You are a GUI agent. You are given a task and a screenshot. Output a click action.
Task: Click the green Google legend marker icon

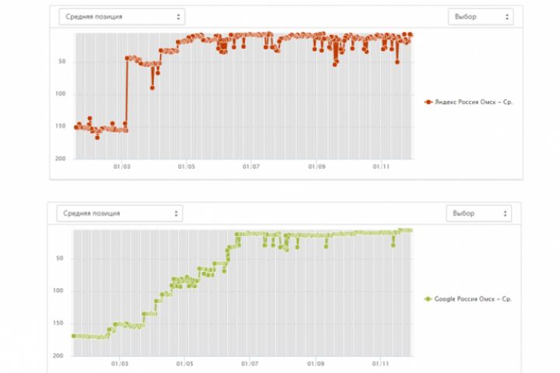pyautogui.click(x=428, y=298)
